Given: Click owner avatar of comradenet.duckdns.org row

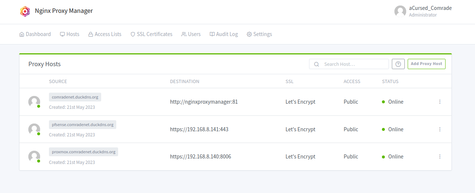Looking at the screenshot, I should tap(34, 102).
